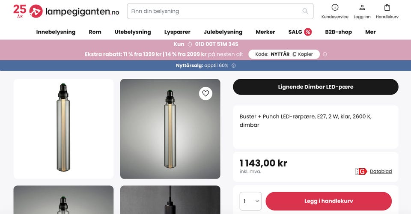Add product to favorites with heart icon
Image resolution: width=411 pixels, height=214 pixels.
coord(205,93)
